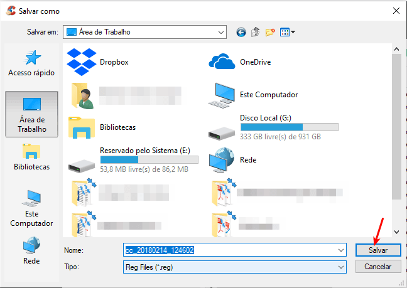
Task: Select the Disco Local (G:) drive icon
Action: (222, 133)
